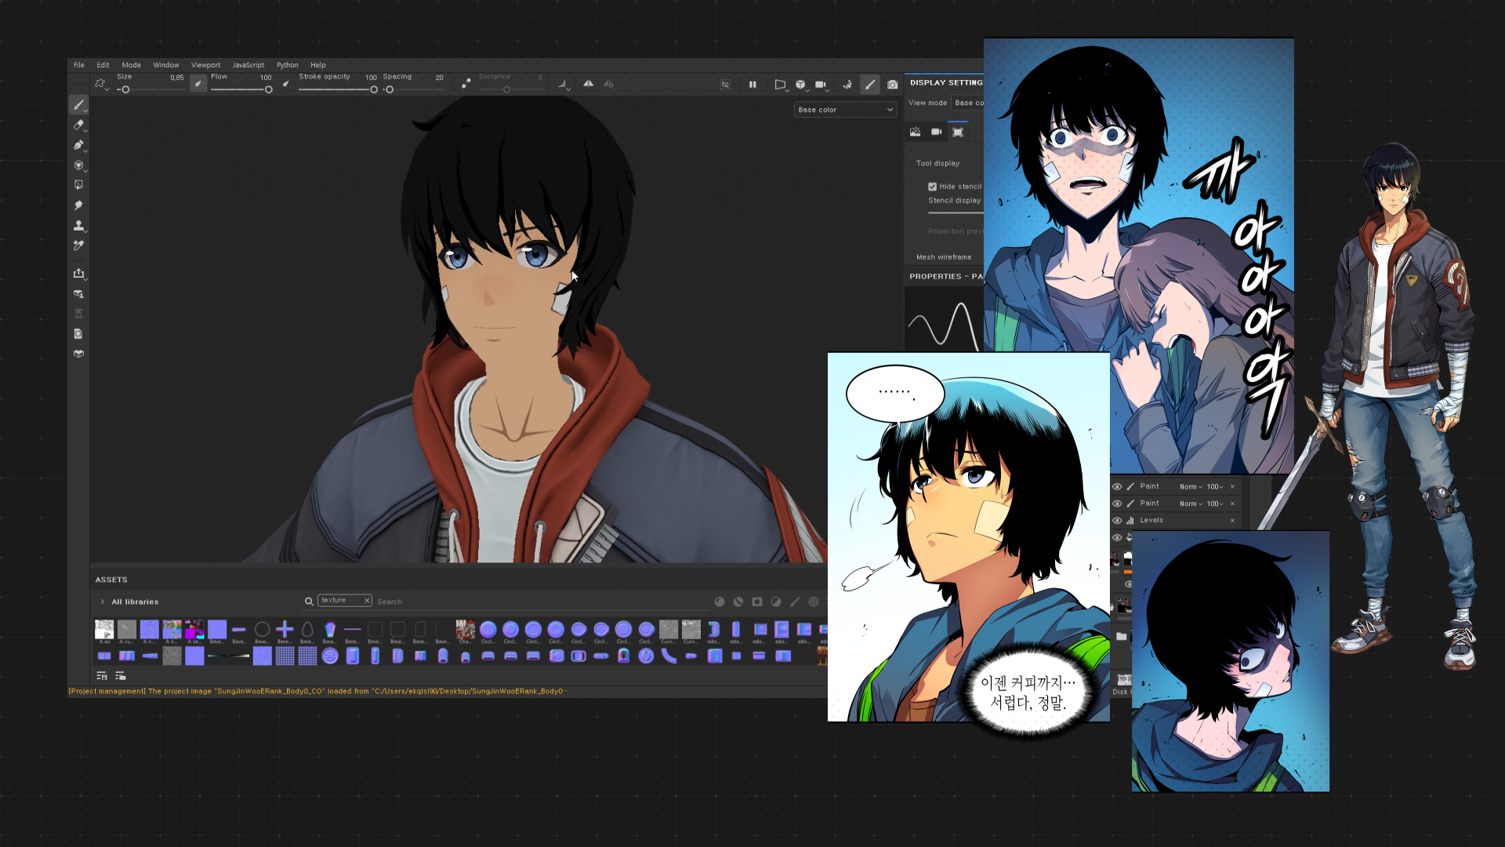Remove the top Paint effect with X
1505x847 pixels.
[1232, 486]
